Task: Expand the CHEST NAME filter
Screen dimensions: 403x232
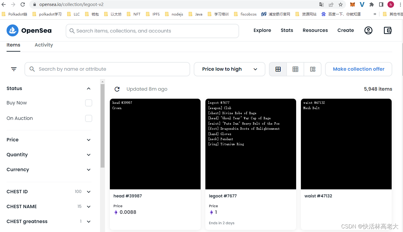Action: click(x=89, y=207)
